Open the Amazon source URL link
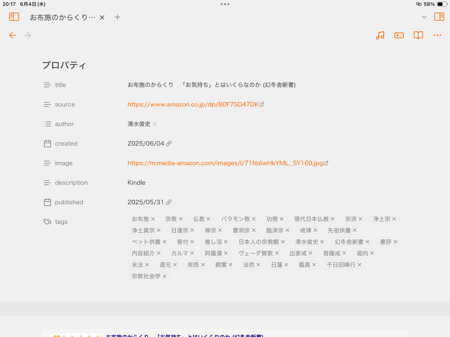450x337 pixels. (193, 104)
